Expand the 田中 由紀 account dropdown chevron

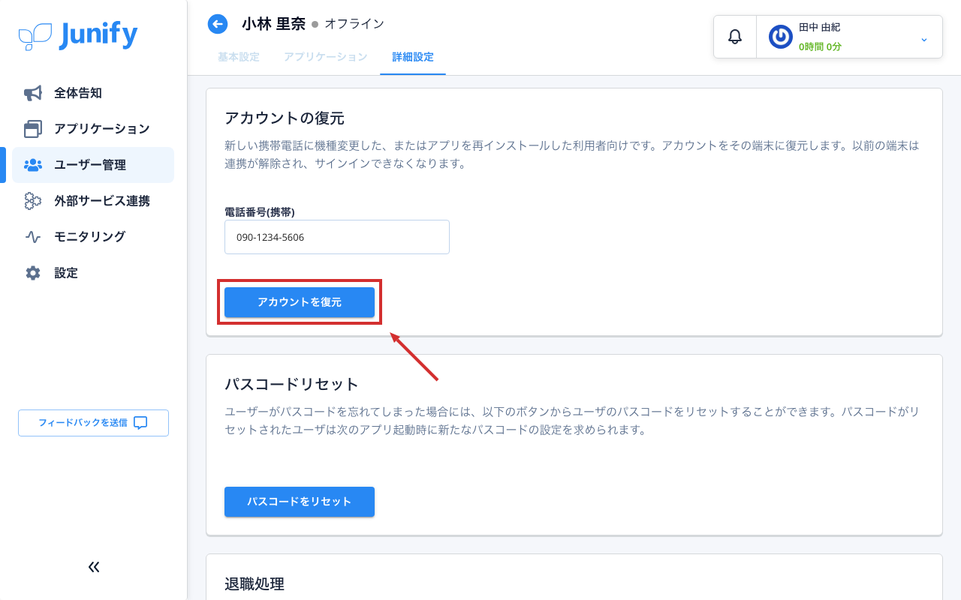click(924, 39)
